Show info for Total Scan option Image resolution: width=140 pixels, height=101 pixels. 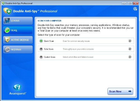click(130, 49)
